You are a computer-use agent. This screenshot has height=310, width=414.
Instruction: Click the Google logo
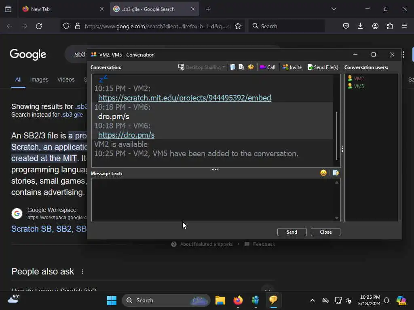coord(28,54)
